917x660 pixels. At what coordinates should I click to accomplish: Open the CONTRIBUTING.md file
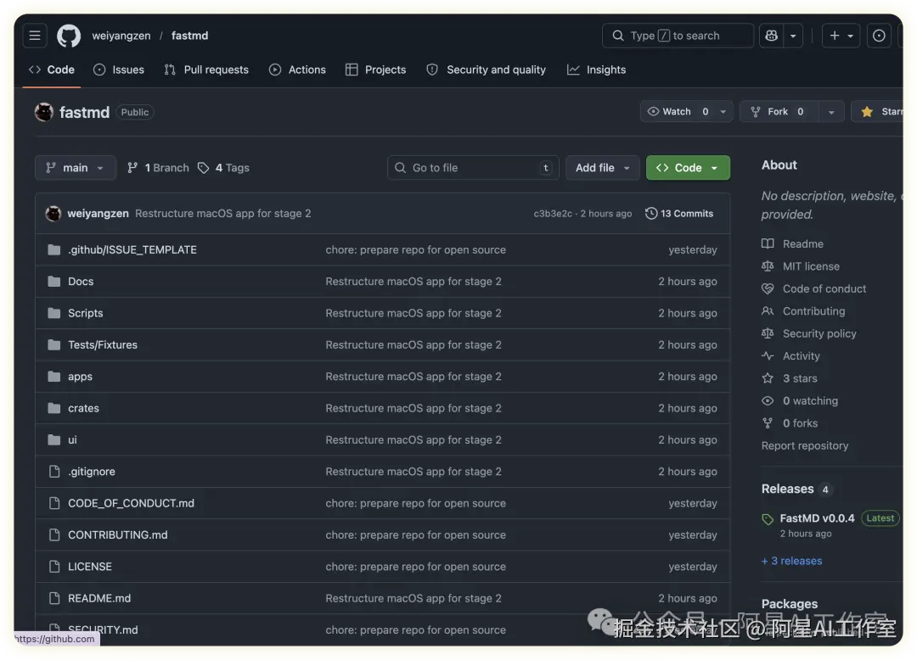tap(117, 535)
